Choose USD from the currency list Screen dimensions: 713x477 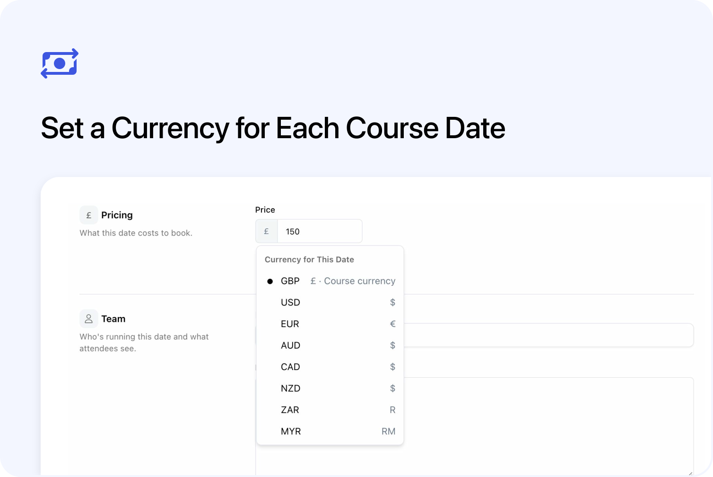(x=330, y=302)
